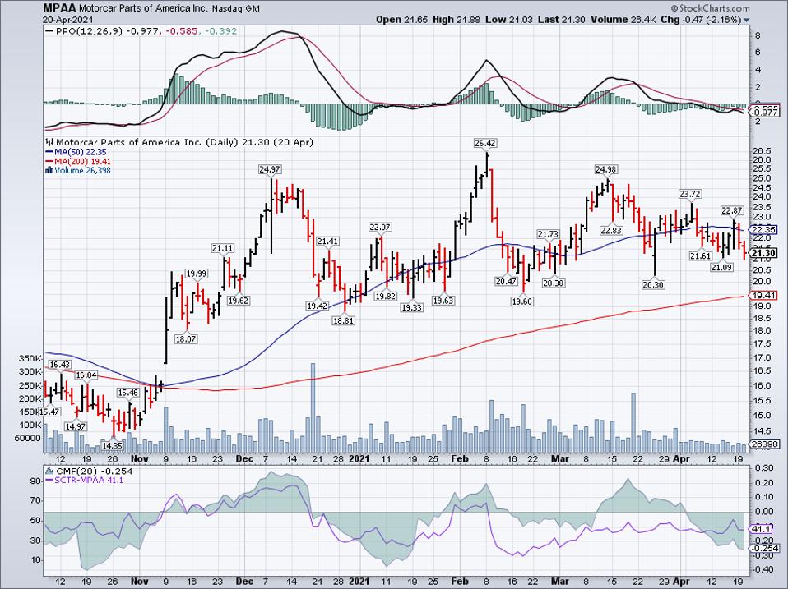Click the 19.99 price label
The height and width of the screenshot is (589, 788).
pyautogui.click(x=196, y=274)
